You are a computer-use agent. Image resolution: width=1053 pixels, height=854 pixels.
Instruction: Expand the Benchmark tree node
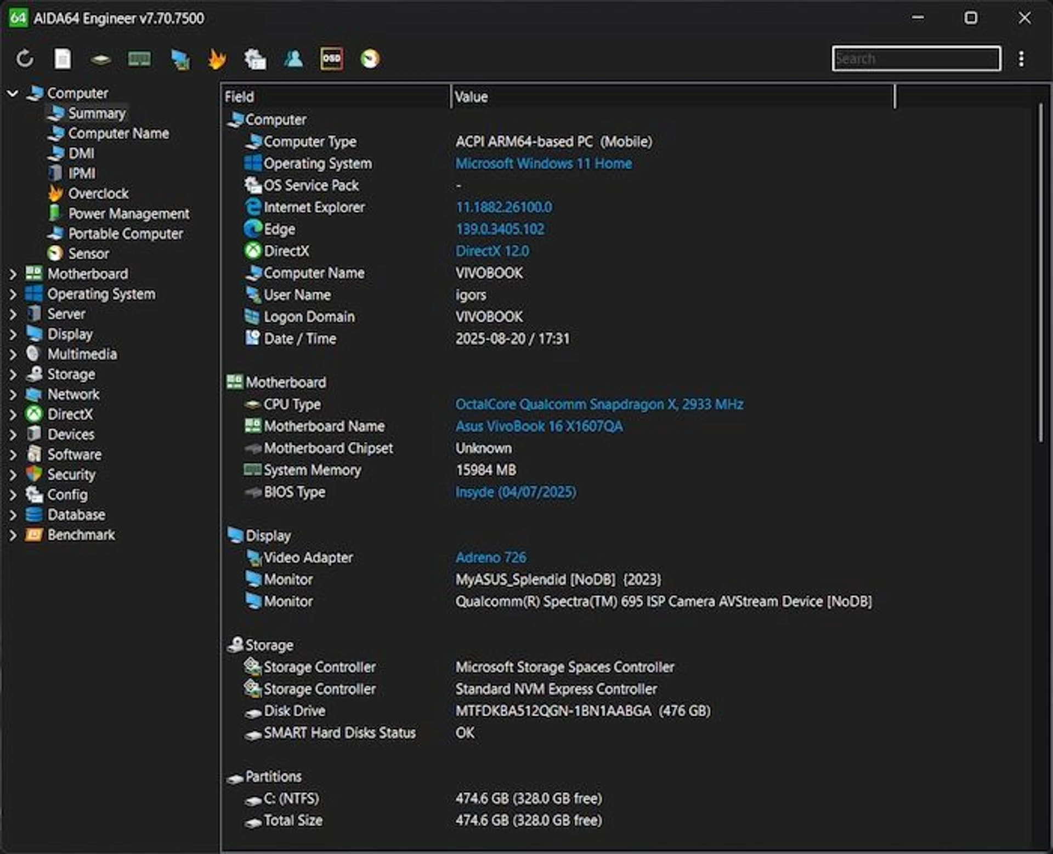coord(13,535)
